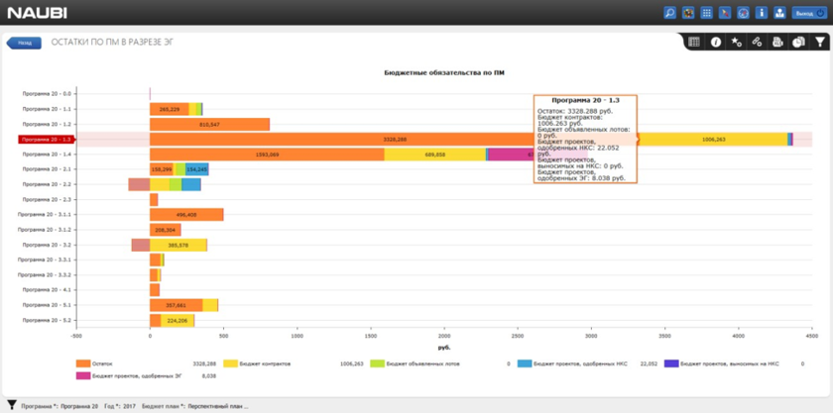The width and height of the screenshot is (833, 413).
Task: Open the blue info icon in header
Action: coord(762,13)
